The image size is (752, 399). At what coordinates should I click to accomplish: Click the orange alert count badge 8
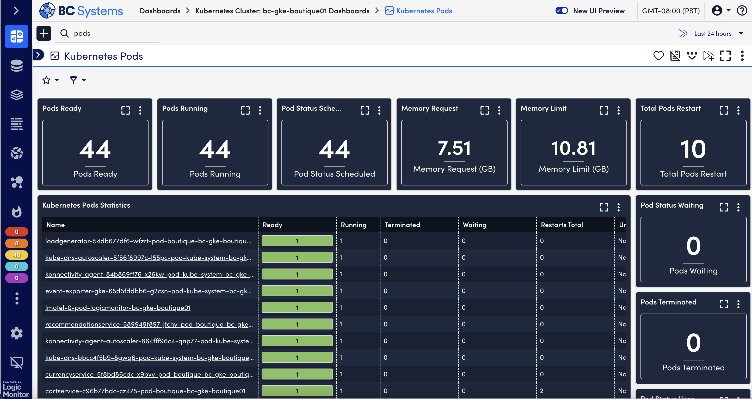[17, 243]
